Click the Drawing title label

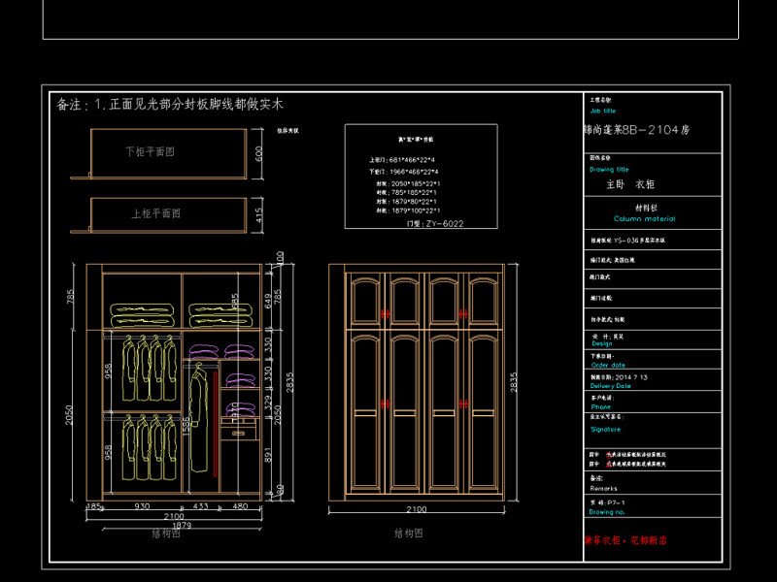click(609, 169)
